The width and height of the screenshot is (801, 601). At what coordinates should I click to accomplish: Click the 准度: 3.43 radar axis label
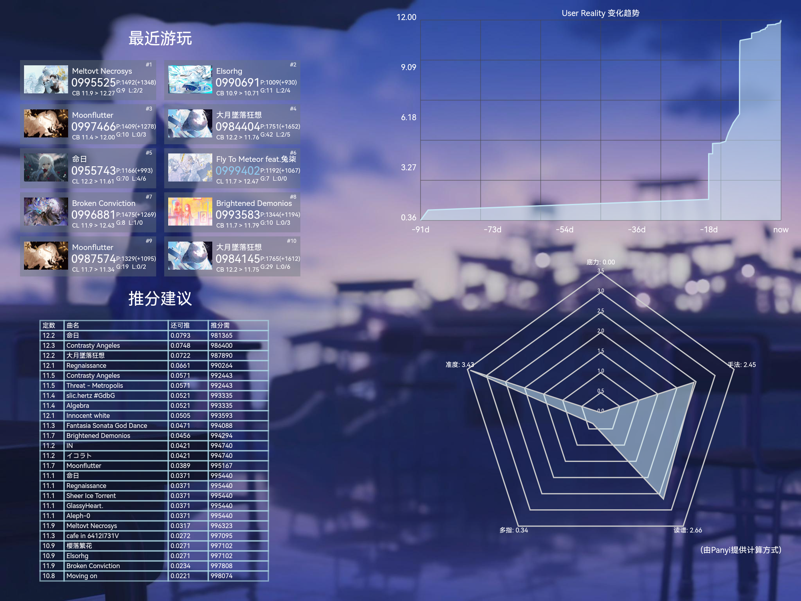pos(459,365)
